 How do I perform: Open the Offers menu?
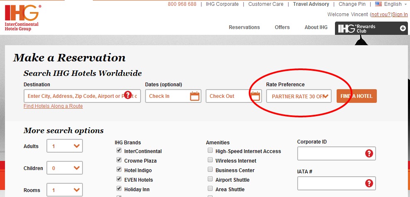click(x=282, y=27)
